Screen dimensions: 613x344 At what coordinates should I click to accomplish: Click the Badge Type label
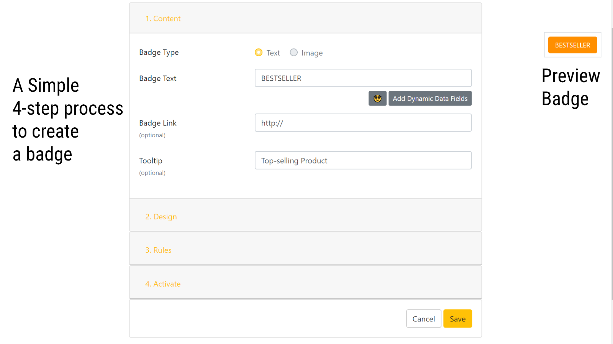coord(159,52)
